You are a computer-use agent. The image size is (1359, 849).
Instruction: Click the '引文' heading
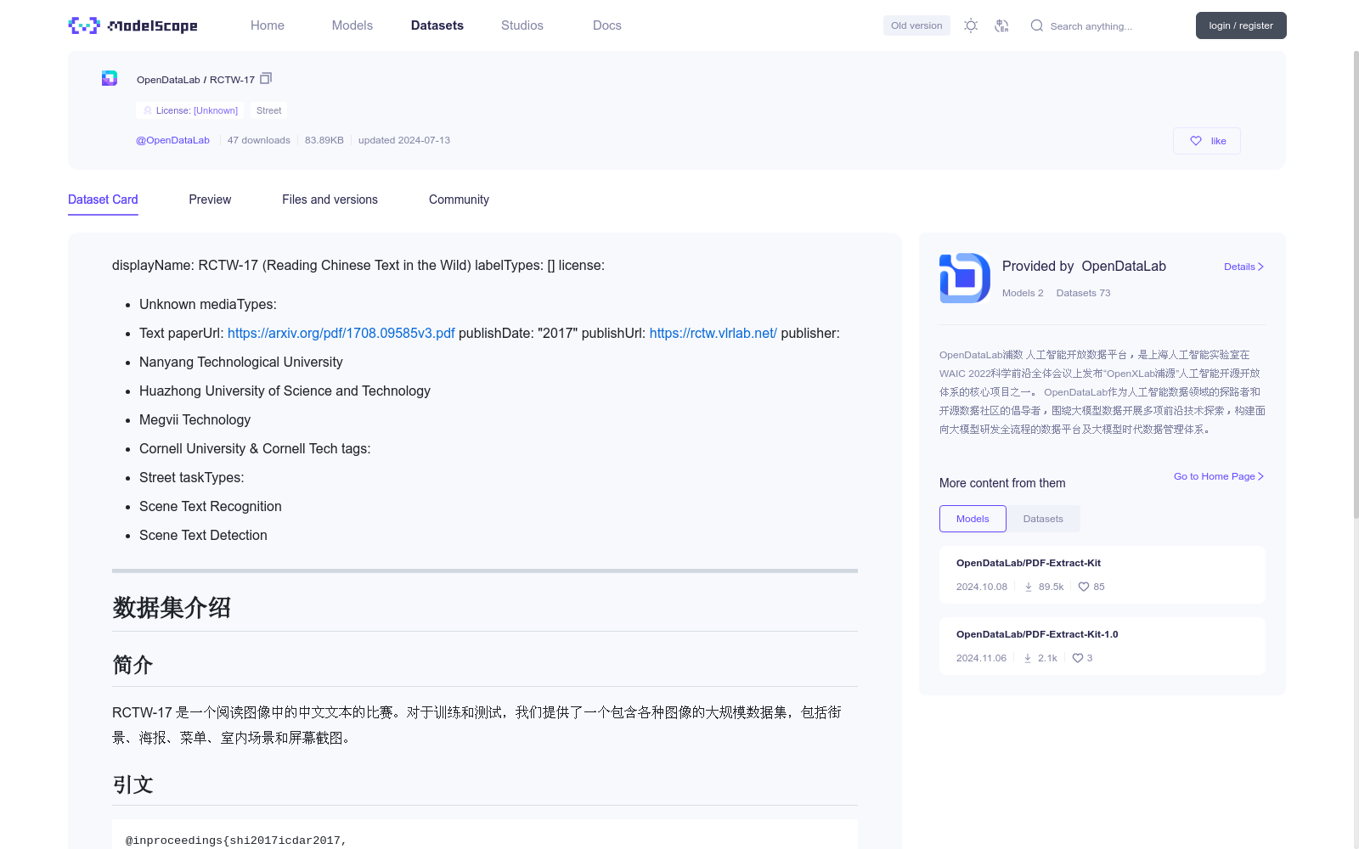tap(133, 784)
